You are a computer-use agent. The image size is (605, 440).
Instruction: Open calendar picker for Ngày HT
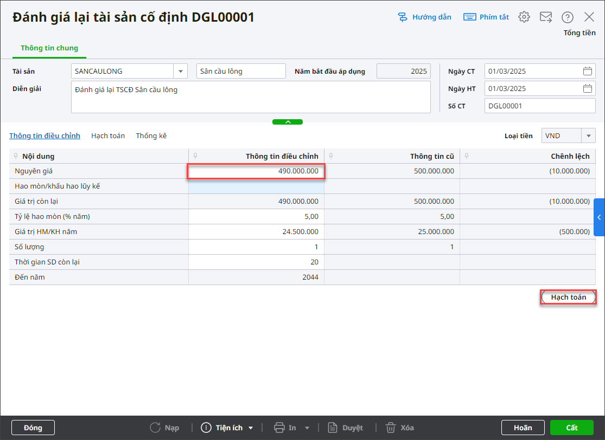click(587, 89)
